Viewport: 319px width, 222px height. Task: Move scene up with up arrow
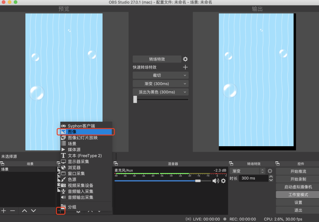pos(25,211)
